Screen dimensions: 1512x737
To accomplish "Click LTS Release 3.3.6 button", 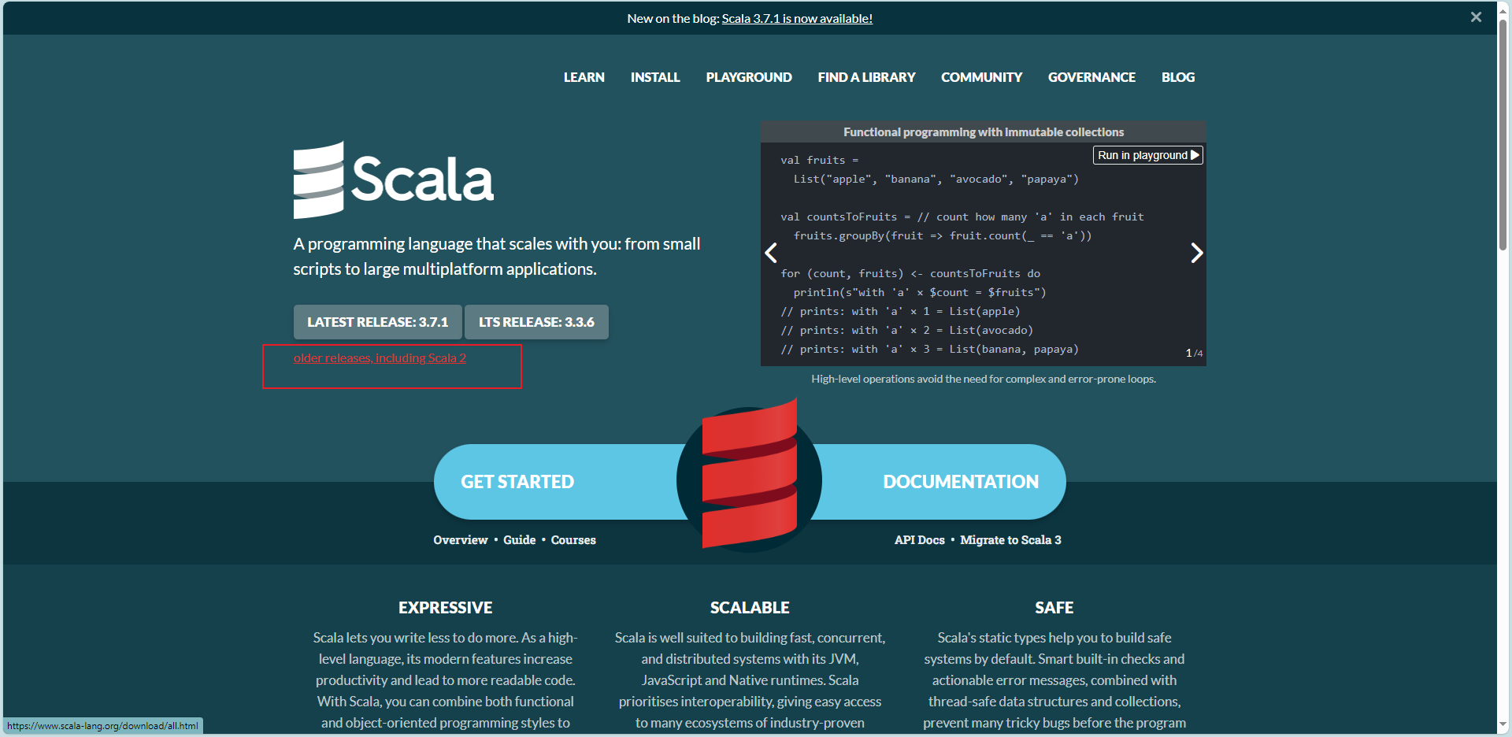I will coord(536,322).
